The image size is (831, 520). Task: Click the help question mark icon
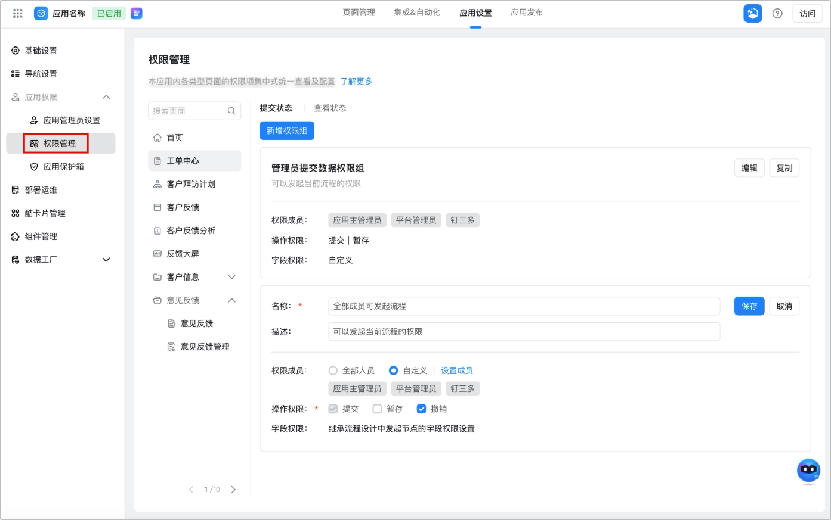coord(777,13)
